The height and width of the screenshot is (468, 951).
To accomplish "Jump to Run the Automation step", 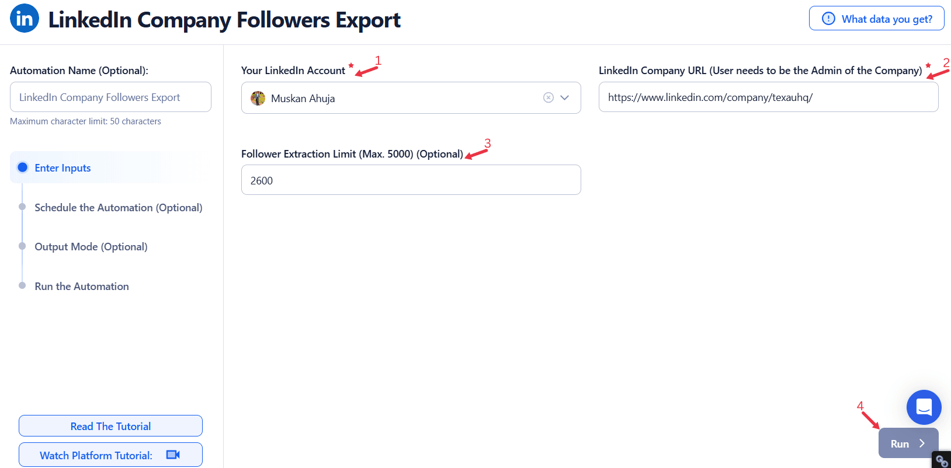I will click(x=82, y=287).
